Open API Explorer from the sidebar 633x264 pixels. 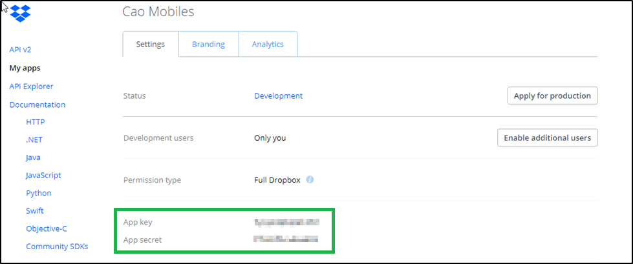[32, 86]
